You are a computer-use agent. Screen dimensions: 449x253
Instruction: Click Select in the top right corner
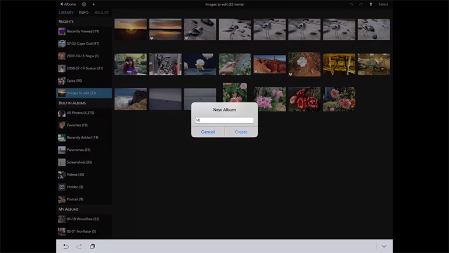383,4
